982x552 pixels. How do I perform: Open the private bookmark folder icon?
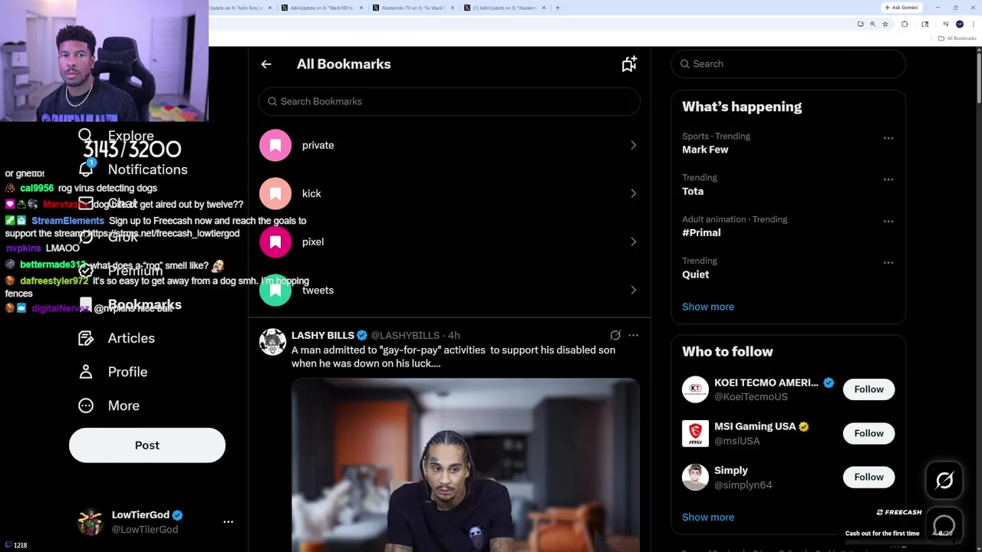click(x=275, y=146)
